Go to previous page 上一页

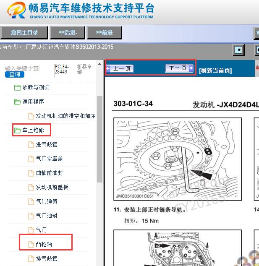[x=120, y=68]
